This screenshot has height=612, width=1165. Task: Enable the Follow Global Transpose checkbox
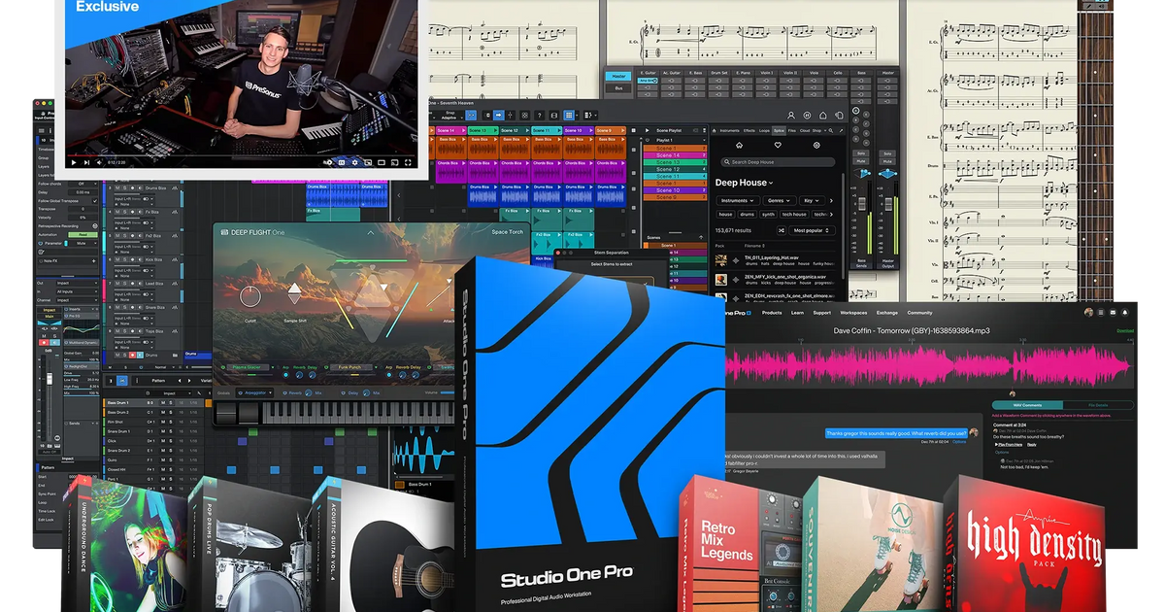94,201
